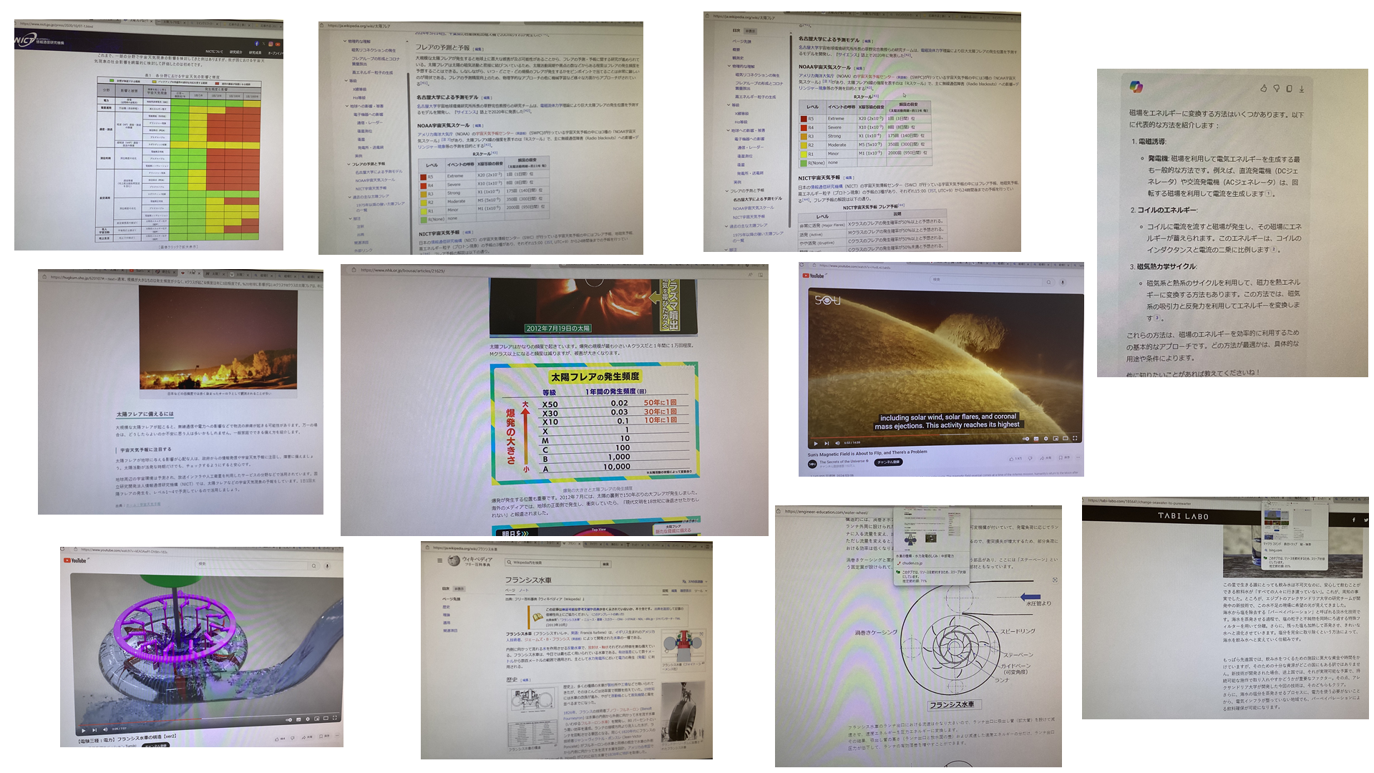Open language list dropdown on フランシス水車 page
This screenshot has height=773, width=1374.
coord(695,581)
